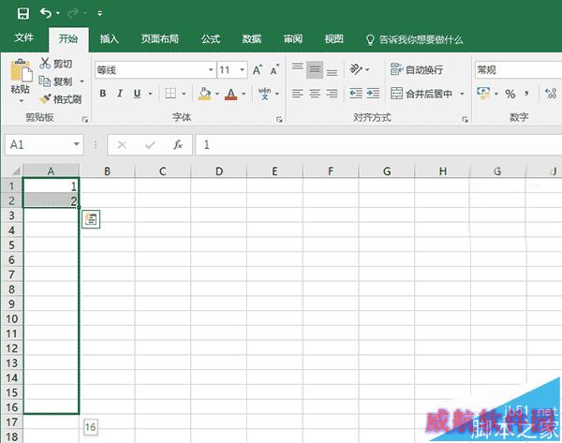Open the 常规 number format combo box
562x443 pixels.
(x=518, y=70)
